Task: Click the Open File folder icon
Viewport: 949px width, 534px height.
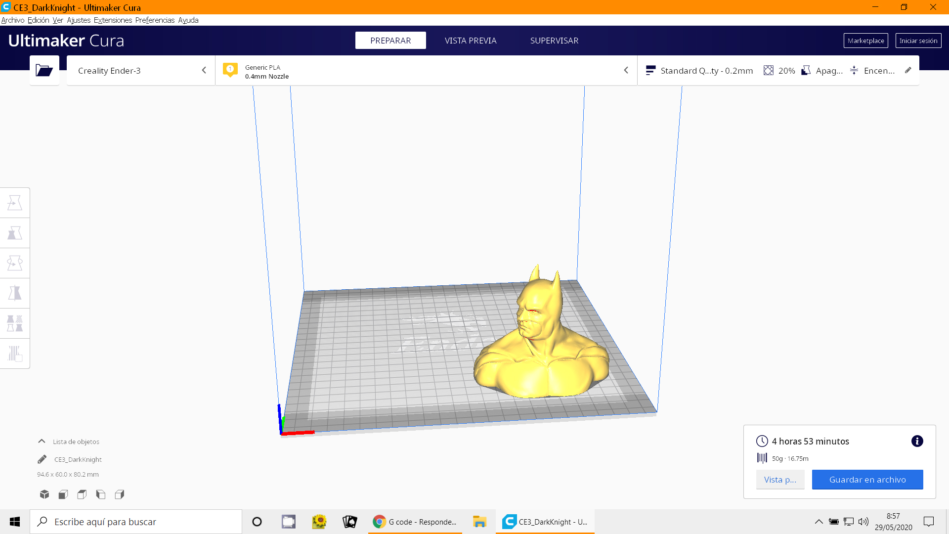Action: tap(44, 71)
